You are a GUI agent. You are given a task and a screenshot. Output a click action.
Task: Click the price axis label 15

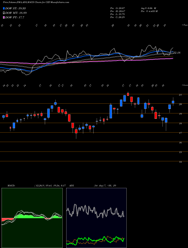[180, 153]
